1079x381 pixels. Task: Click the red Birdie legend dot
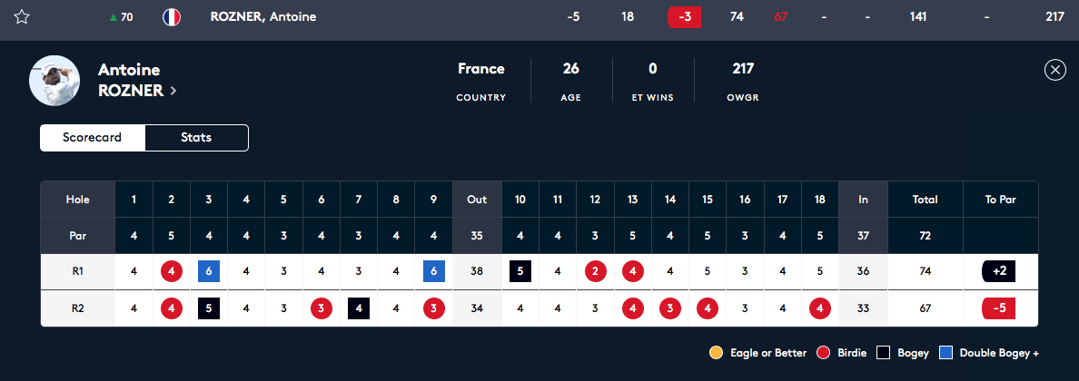tap(825, 353)
